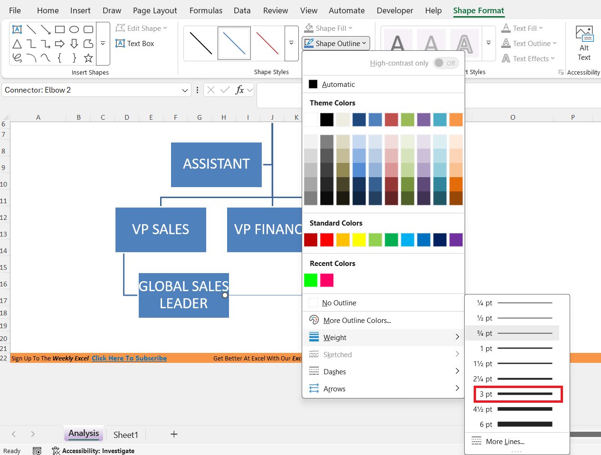The image size is (601, 455).
Task: Apply the black line shape style
Action: tap(200, 43)
